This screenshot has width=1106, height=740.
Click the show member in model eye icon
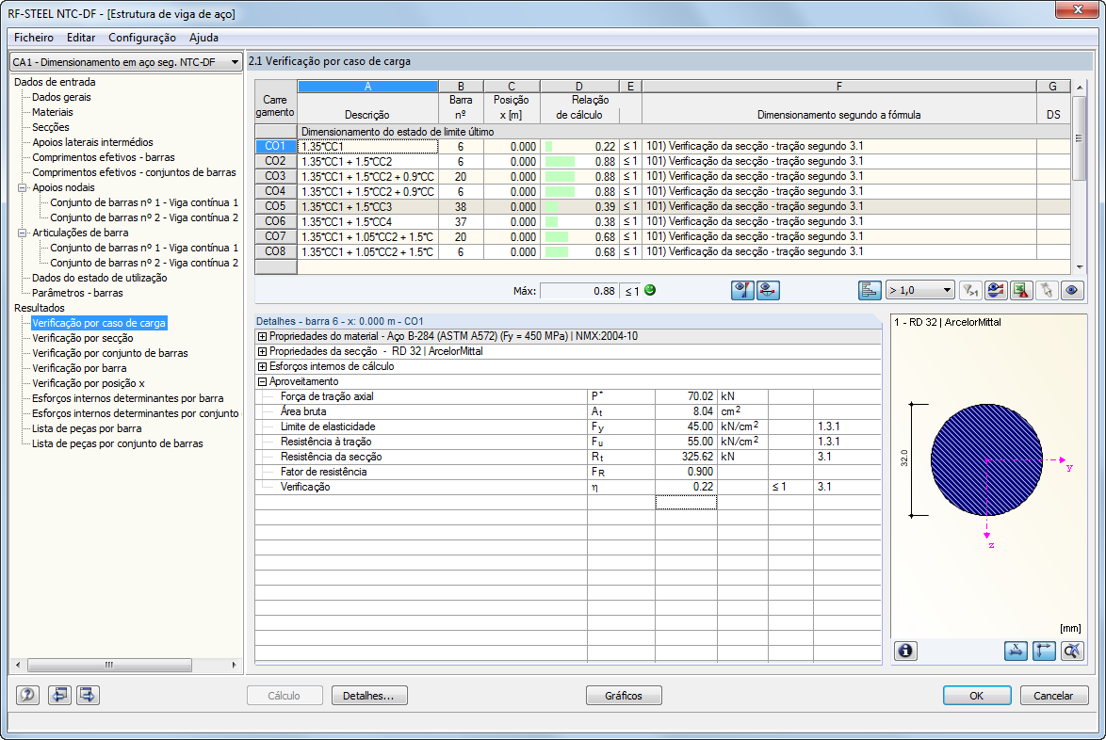coord(768,290)
